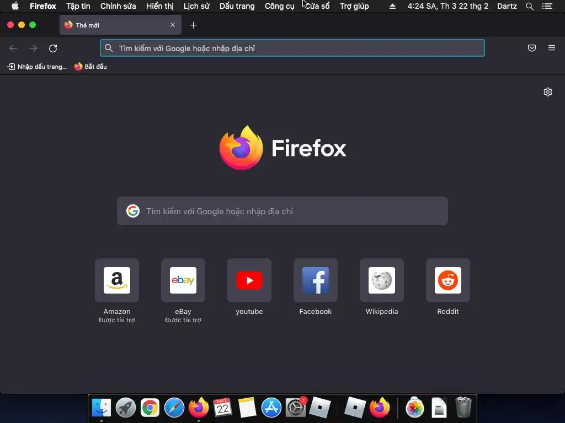Go forward with the forward arrow
565x423 pixels.
click(x=33, y=48)
